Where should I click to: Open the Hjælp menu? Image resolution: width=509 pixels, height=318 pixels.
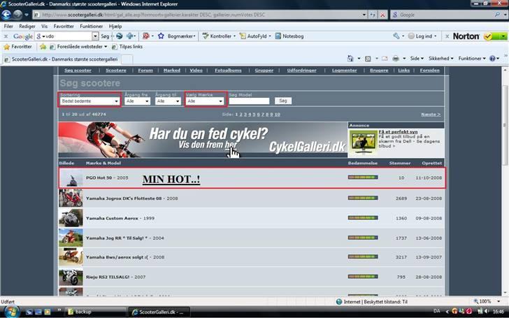[115, 27]
